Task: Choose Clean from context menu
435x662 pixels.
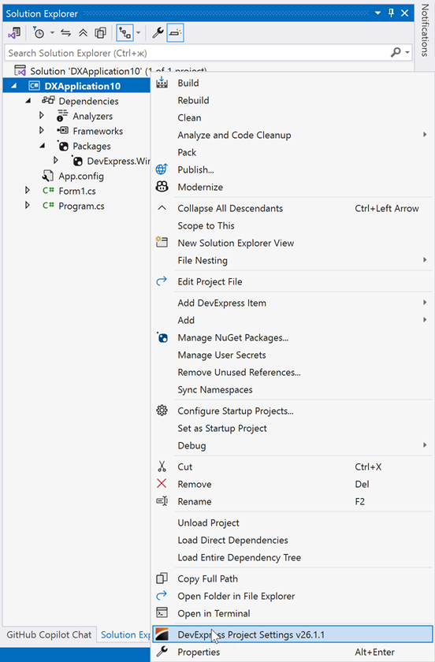Action: click(189, 117)
